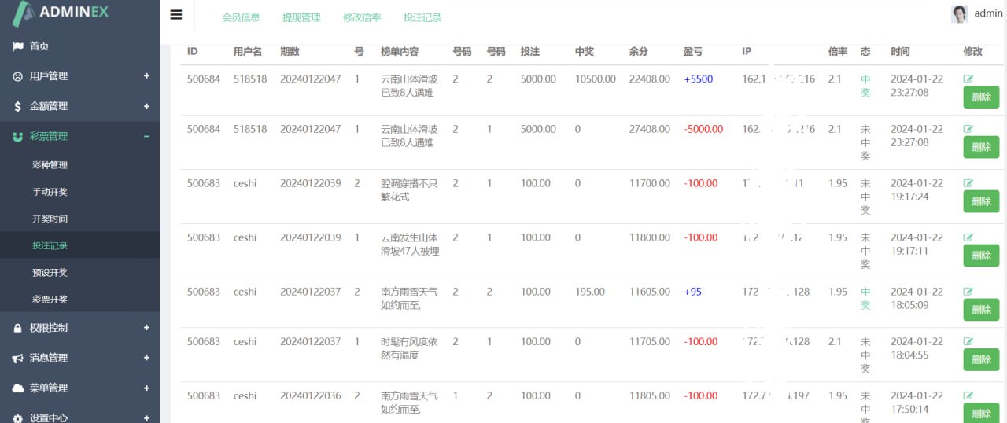
Task: Click the hamburger menu toggle icon
Action: pos(176,15)
